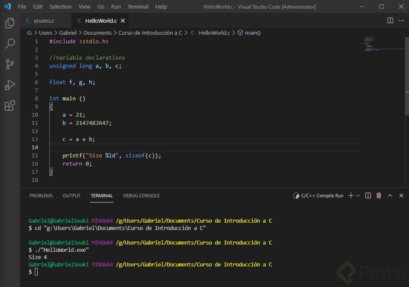Click the return 0 statement
The width and height of the screenshot is (409, 287).
77,163
